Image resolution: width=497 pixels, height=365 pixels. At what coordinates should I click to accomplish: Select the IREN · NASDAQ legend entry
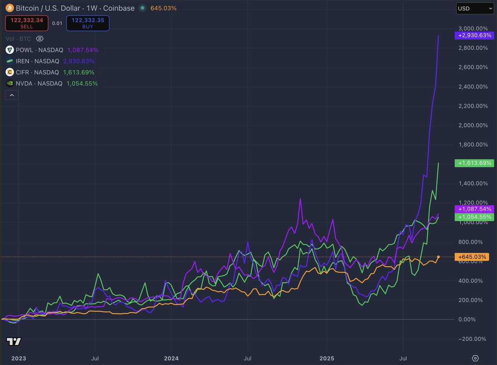pyautogui.click(x=37, y=61)
